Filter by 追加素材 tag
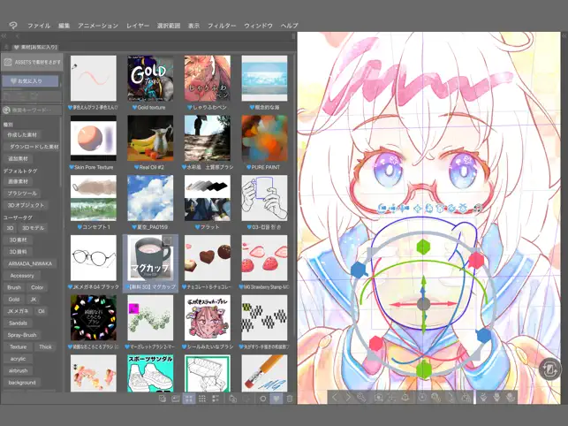 click(x=18, y=159)
